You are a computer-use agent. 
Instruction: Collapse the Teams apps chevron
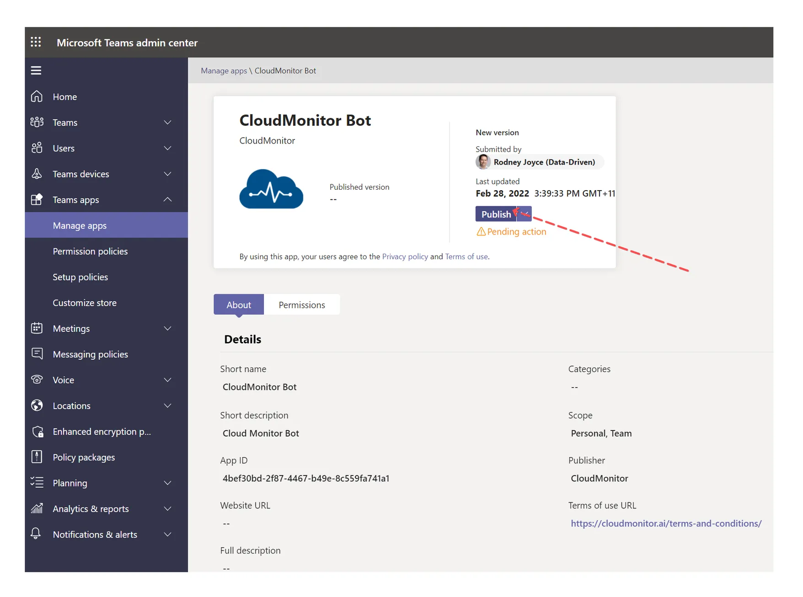point(168,199)
